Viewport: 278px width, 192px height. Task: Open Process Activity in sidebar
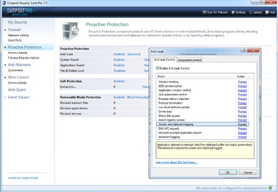tap(18, 53)
